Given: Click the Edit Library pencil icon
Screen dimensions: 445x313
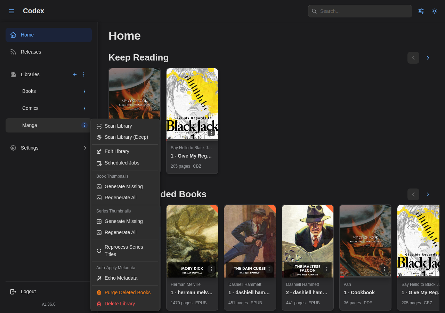Looking at the screenshot, I should [x=99, y=152].
